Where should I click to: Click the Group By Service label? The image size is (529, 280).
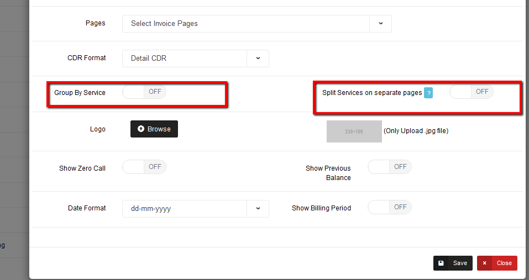click(x=80, y=93)
